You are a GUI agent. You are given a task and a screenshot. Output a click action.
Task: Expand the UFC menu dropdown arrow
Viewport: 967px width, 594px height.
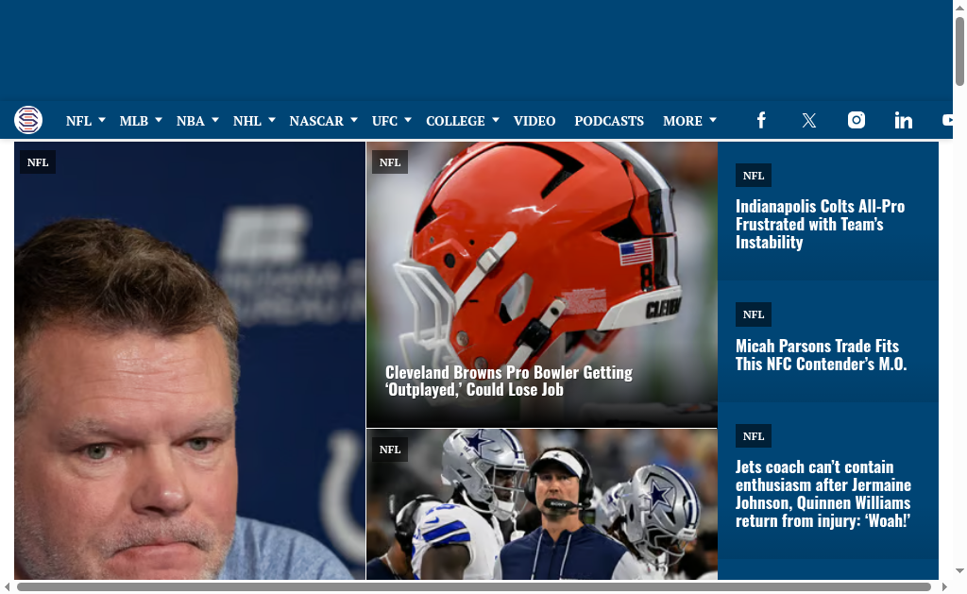(408, 120)
